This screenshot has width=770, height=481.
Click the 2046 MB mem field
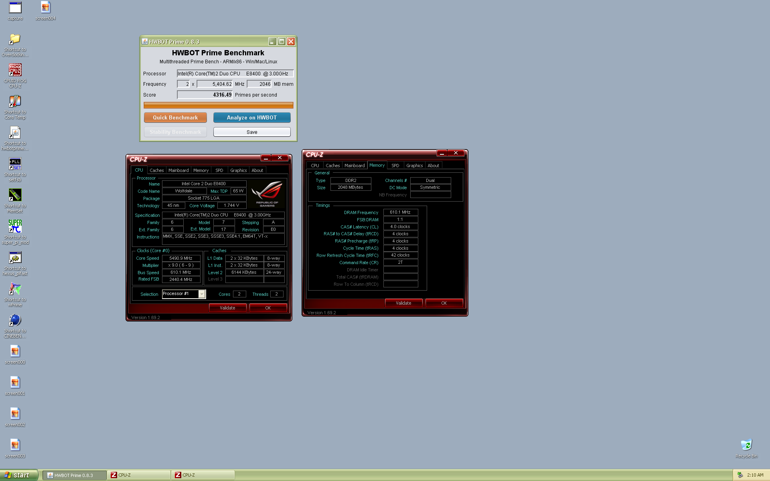pyautogui.click(x=259, y=84)
